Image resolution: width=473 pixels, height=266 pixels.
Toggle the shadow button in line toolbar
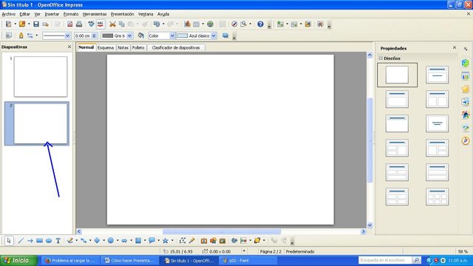click(x=225, y=35)
